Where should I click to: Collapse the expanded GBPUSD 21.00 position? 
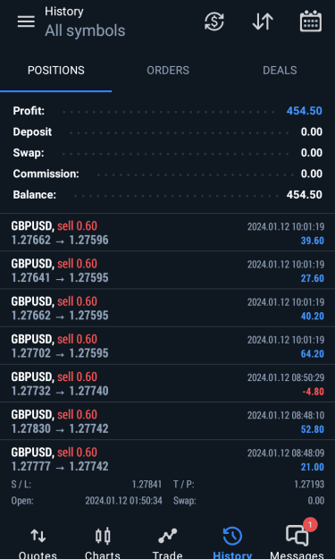(x=167, y=475)
